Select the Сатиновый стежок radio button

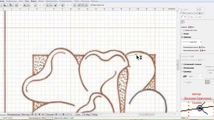pyautogui.click(x=182, y=64)
